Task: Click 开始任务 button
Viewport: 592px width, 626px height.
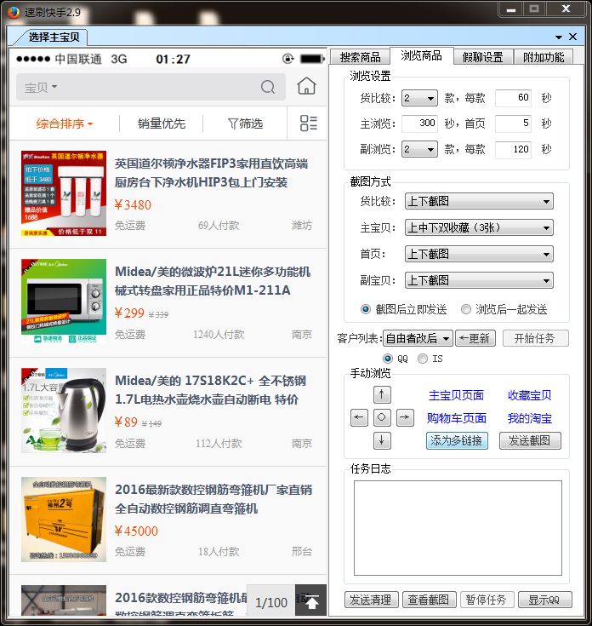Action: (x=535, y=339)
